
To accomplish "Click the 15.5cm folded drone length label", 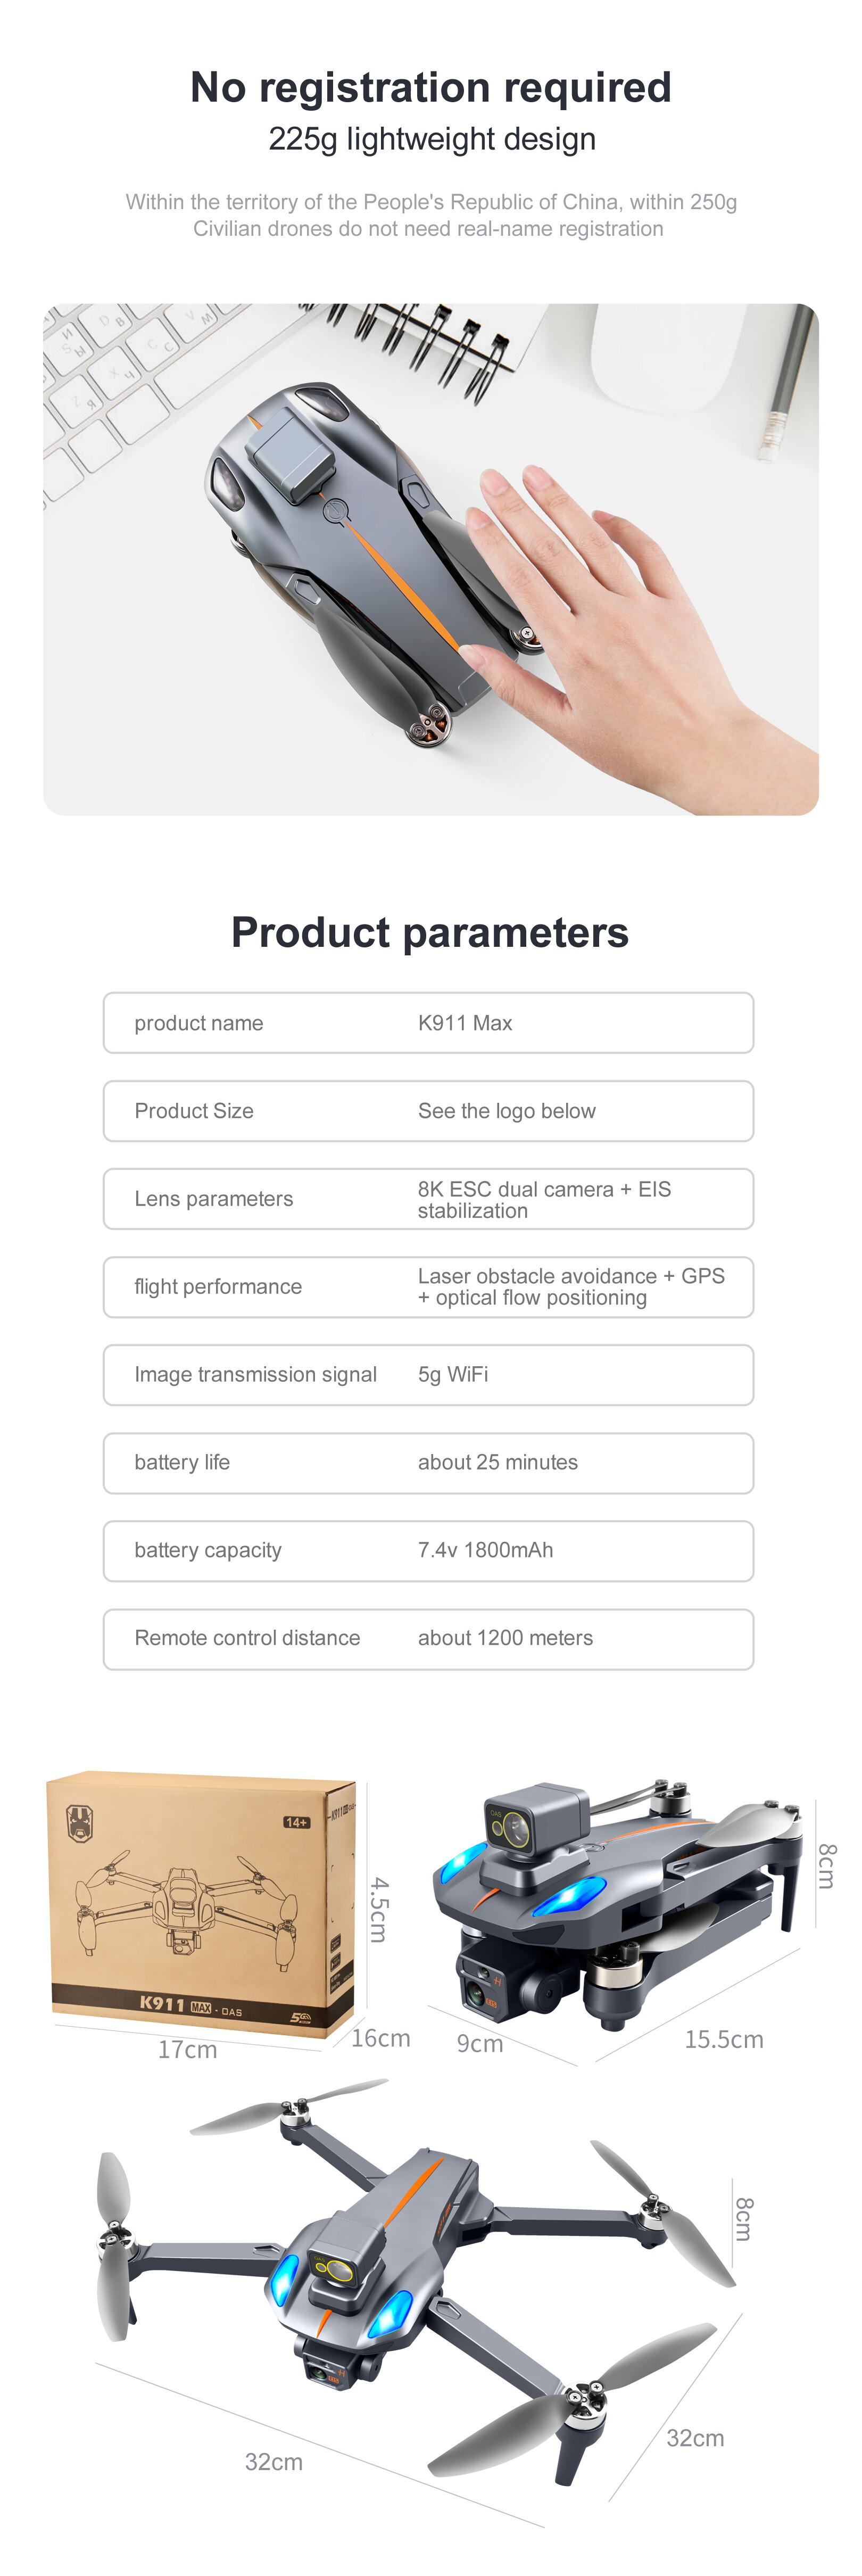I will click(724, 2039).
